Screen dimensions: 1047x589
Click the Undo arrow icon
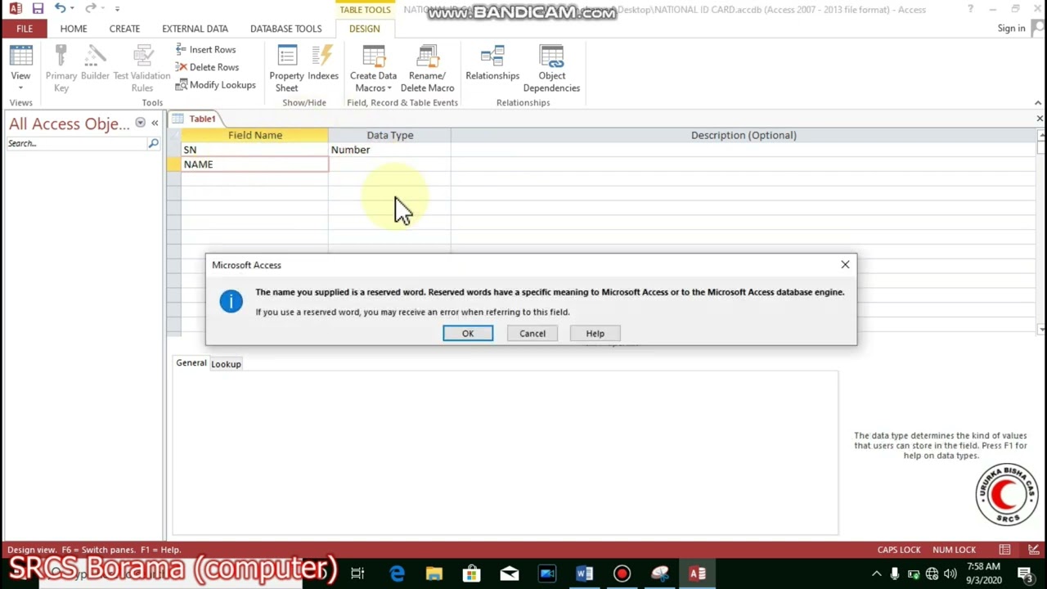click(x=60, y=8)
